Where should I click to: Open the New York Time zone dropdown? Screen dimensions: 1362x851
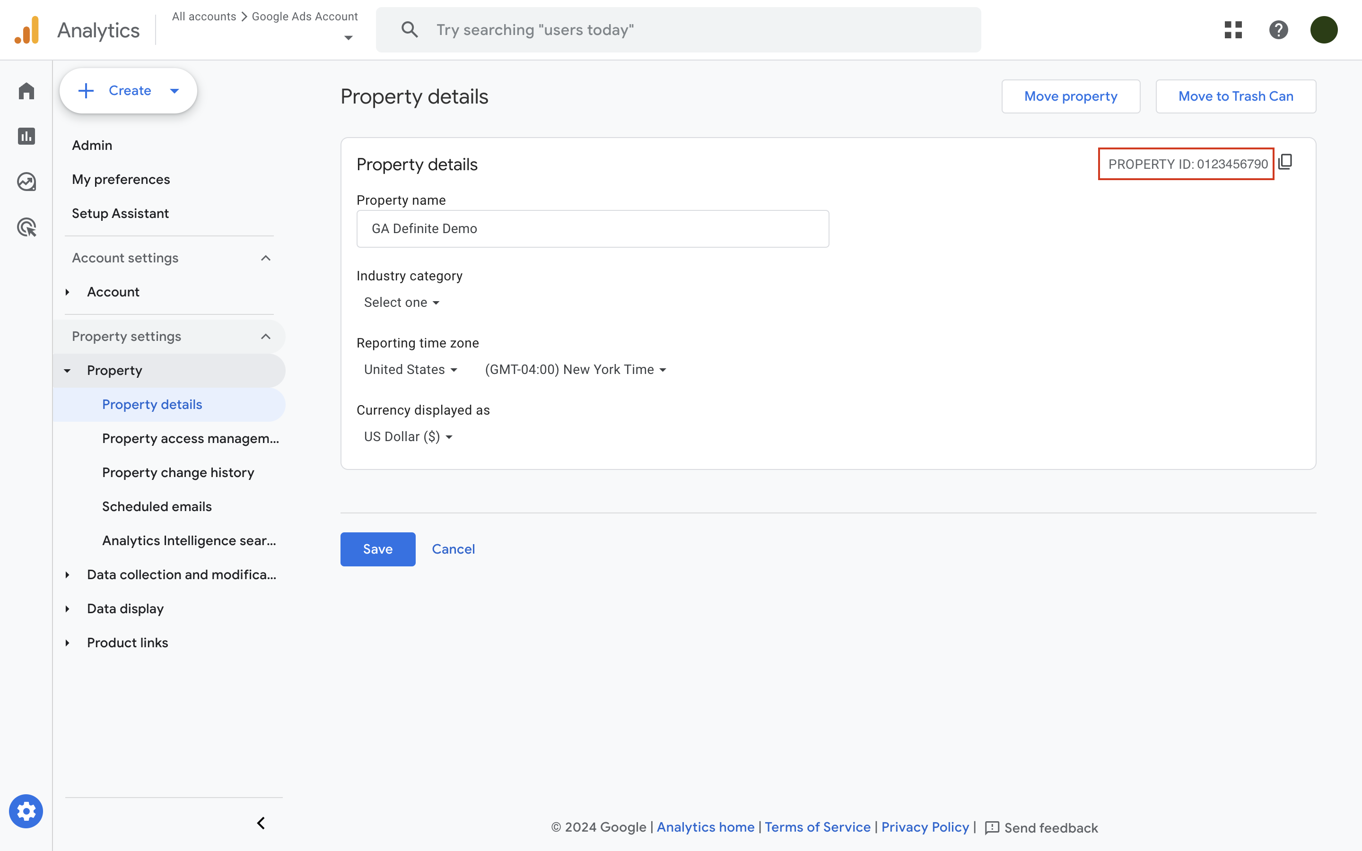[x=575, y=370]
